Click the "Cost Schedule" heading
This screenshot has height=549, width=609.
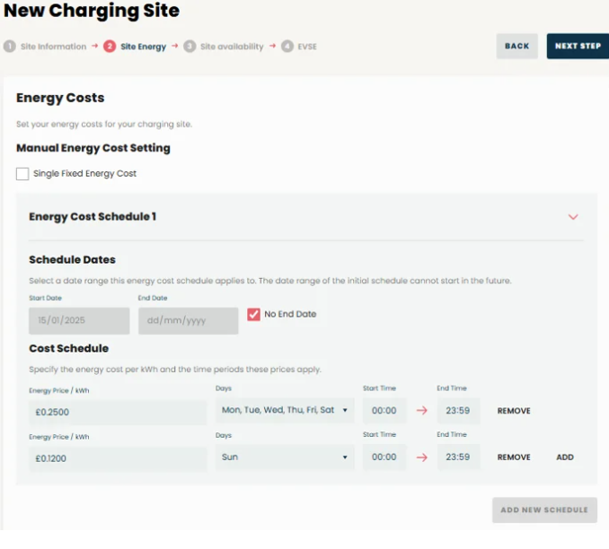pyautogui.click(x=69, y=348)
